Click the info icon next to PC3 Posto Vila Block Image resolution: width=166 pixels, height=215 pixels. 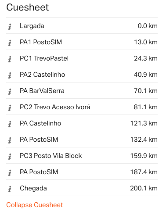click(10, 157)
